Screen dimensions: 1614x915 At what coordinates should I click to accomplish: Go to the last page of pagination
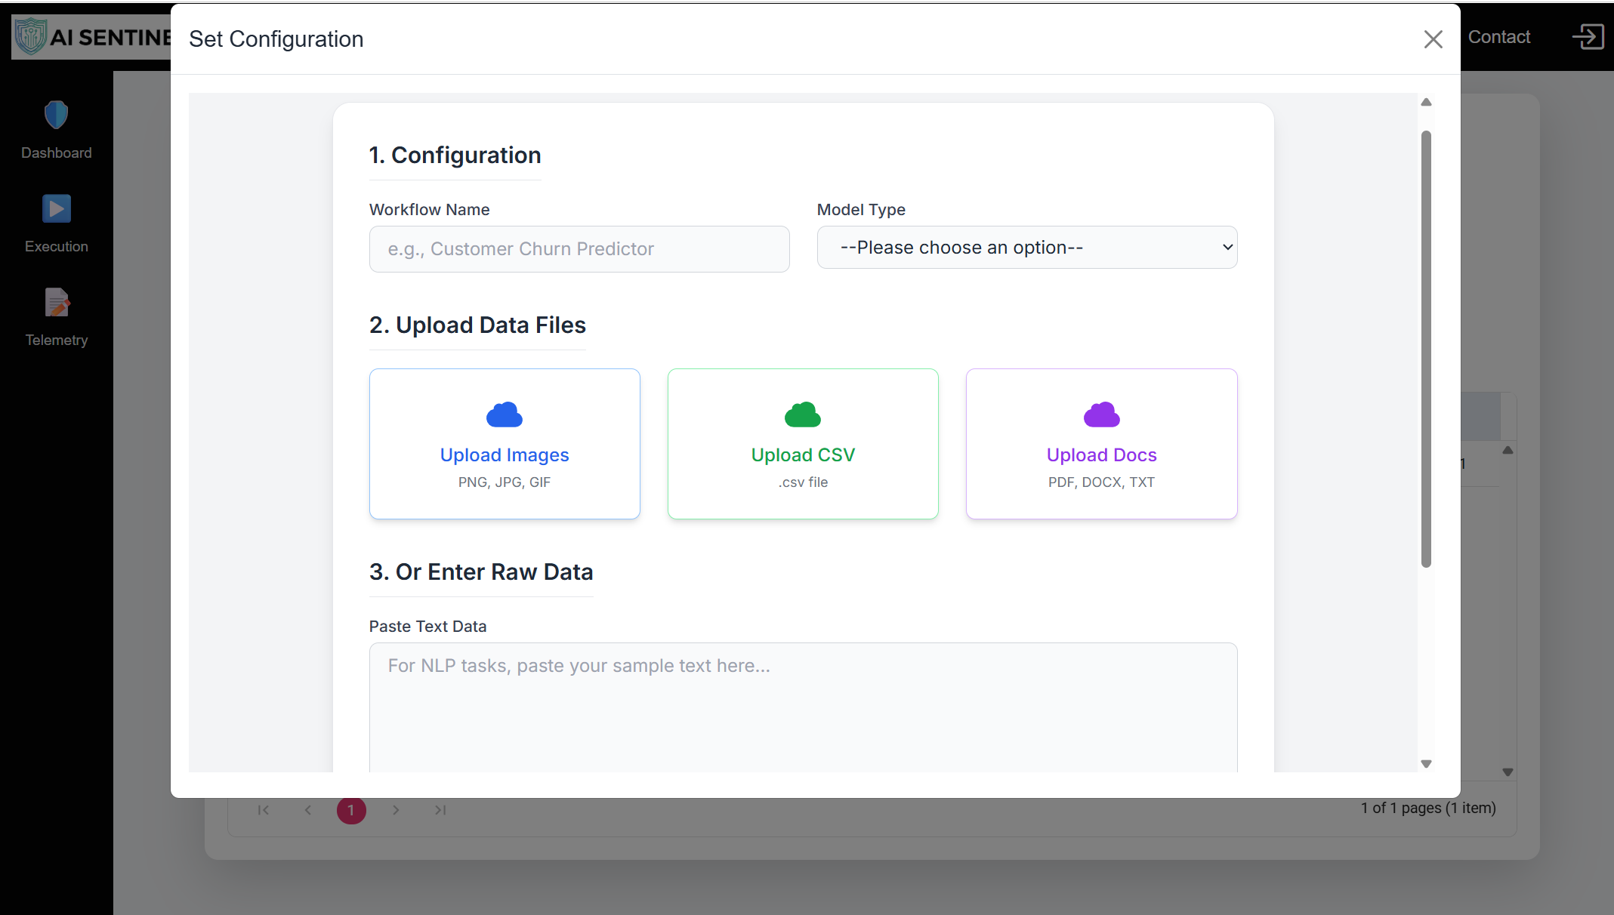click(440, 810)
